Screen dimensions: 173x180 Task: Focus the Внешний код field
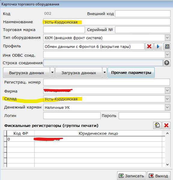tap(143, 14)
